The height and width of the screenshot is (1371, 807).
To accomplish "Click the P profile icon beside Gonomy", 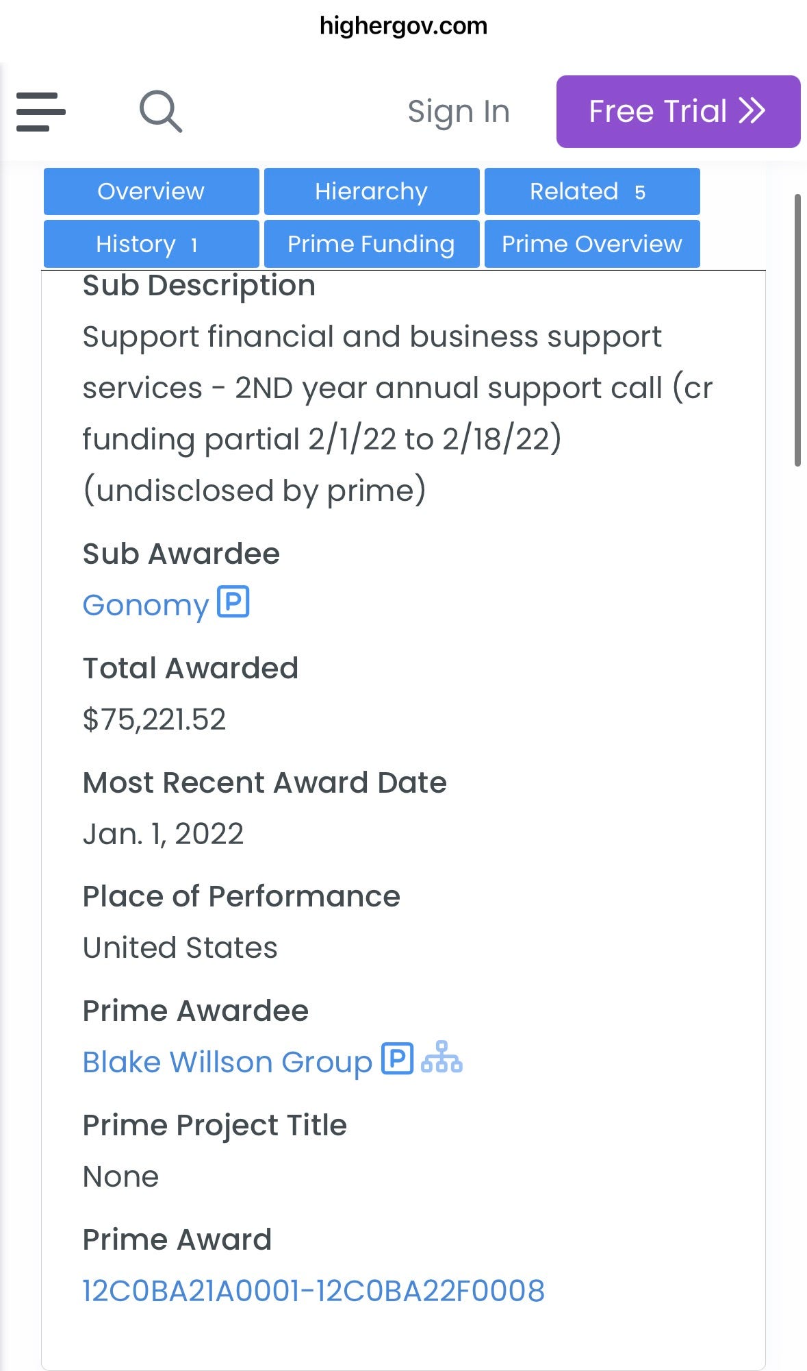I will tap(233, 602).
